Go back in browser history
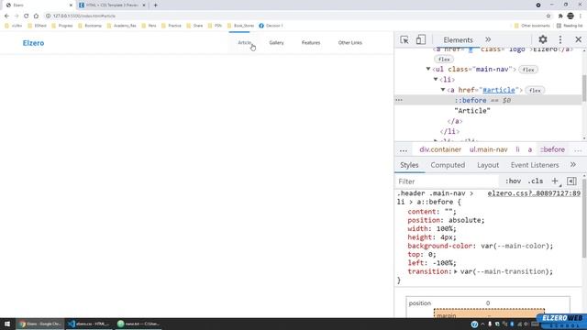587x330 pixels. coord(6,16)
